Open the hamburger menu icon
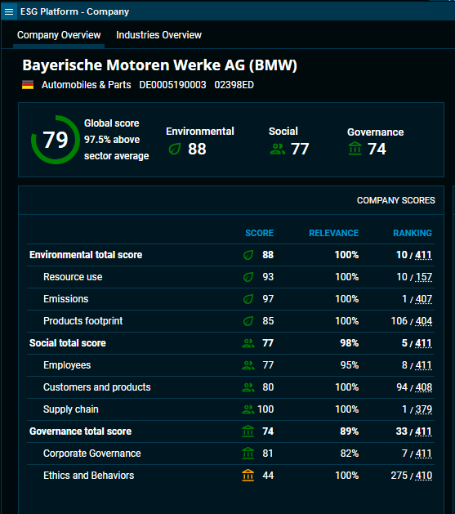This screenshot has height=514, width=455. click(x=9, y=11)
